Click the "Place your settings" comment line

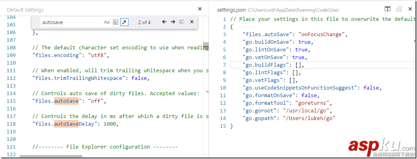(x=323, y=19)
